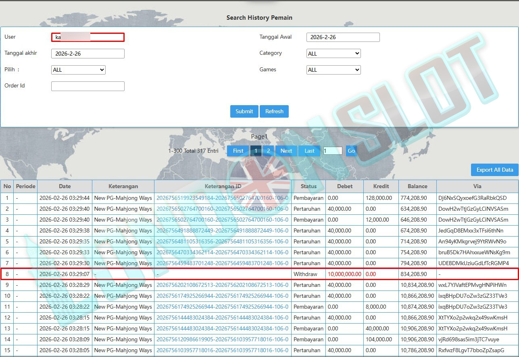Select pagination page 1
This screenshot has width=519, height=357.
[x=256, y=151]
